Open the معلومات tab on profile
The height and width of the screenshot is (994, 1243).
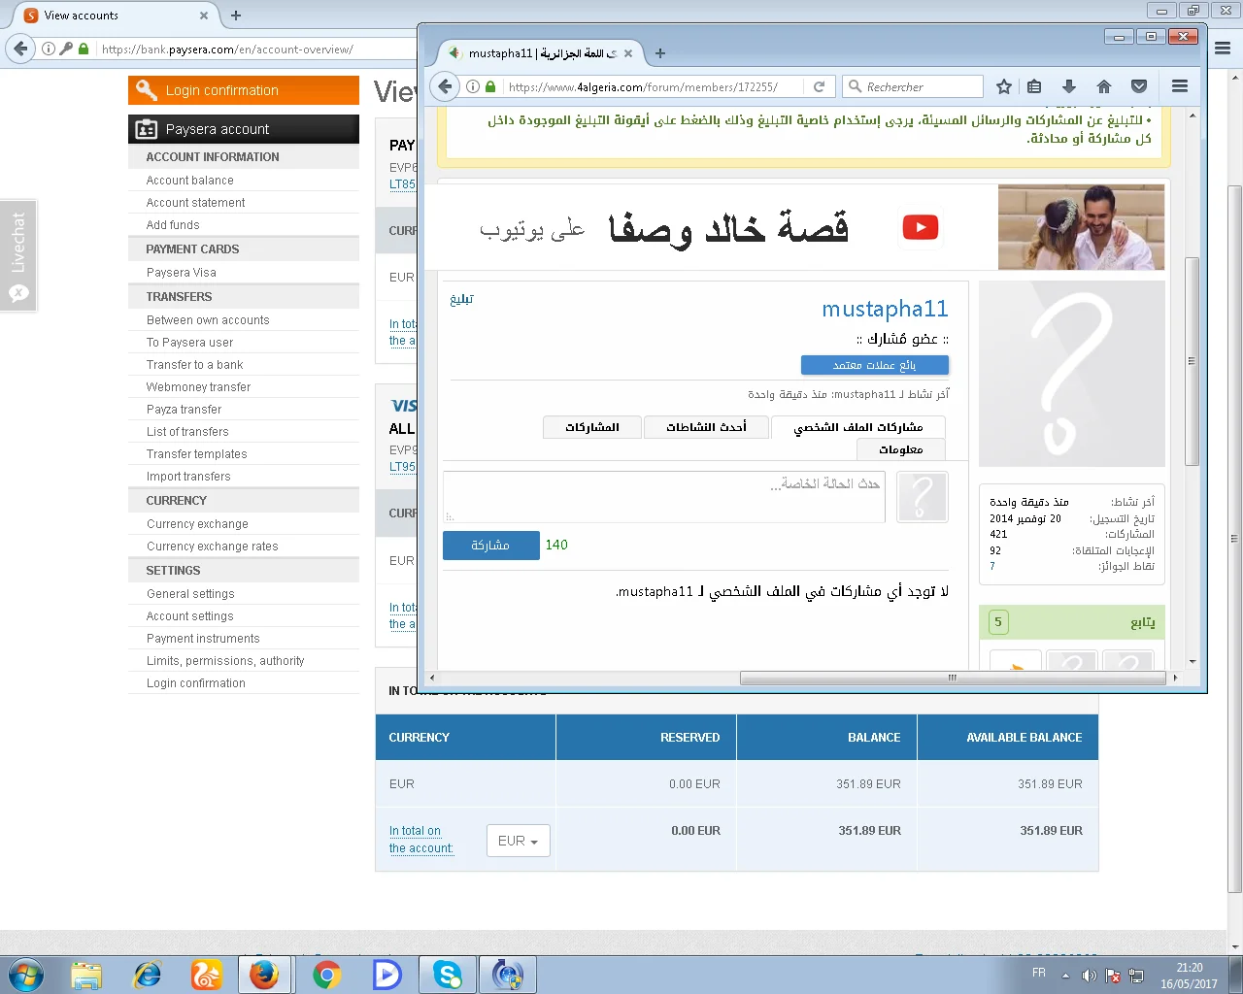pos(900,449)
